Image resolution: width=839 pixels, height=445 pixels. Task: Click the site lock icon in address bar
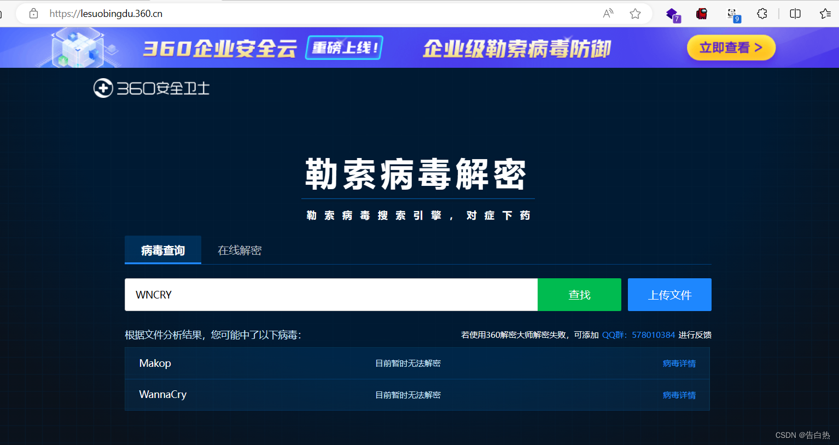pyautogui.click(x=33, y=14)
